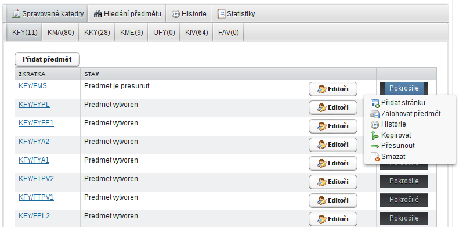Click the Přidat předmět button
The width and height of the screenshot is (459, 227).
(47, 59)
